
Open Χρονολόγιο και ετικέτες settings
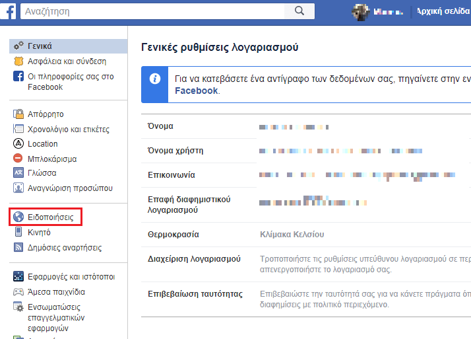(69, 130)
